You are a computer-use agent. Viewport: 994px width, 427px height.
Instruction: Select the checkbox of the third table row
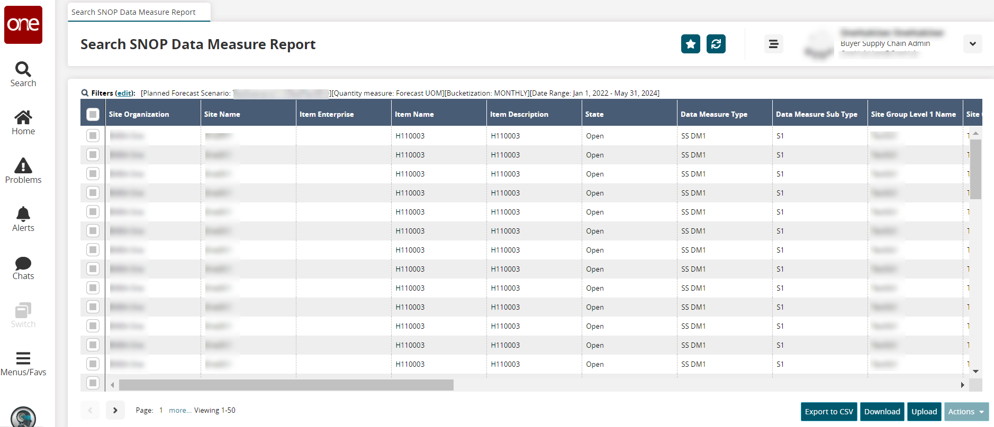[93, 174]
